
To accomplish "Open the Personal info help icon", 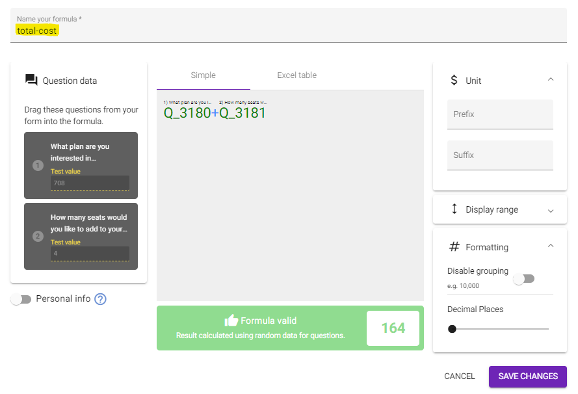I will click(100, 299).
